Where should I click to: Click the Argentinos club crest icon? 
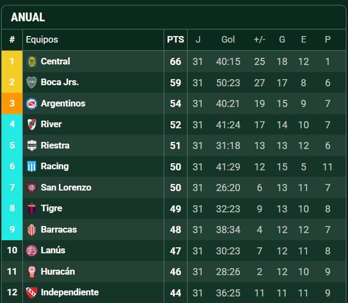point(32,104)
